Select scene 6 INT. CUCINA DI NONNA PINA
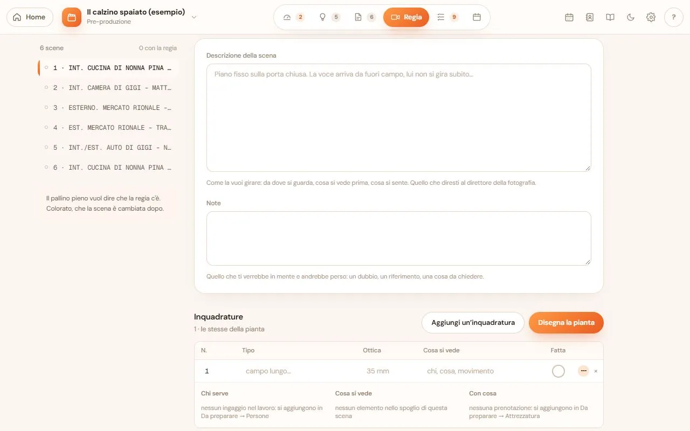Screen dimensions: 690x431 [x=108, y=168]
